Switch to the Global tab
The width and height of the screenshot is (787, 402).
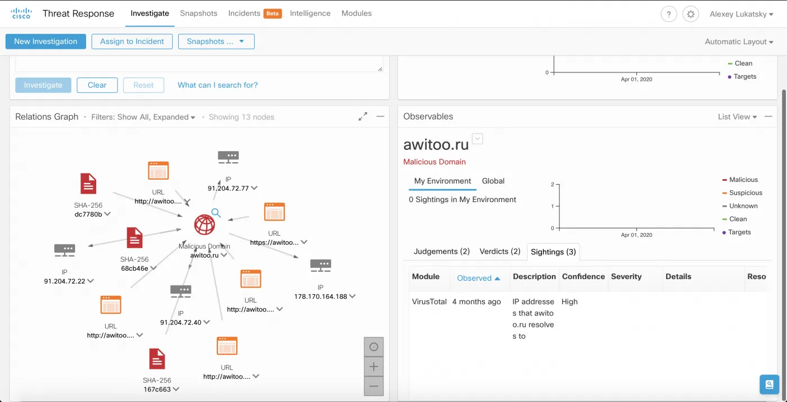click(493, 181)
